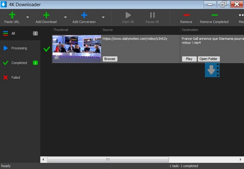Image resolution: width=244 pixels, height=169 pixels.
Task: Click the 4K Downloader title bar app icon
Action: pyautogui.click(x=4, y=4)
